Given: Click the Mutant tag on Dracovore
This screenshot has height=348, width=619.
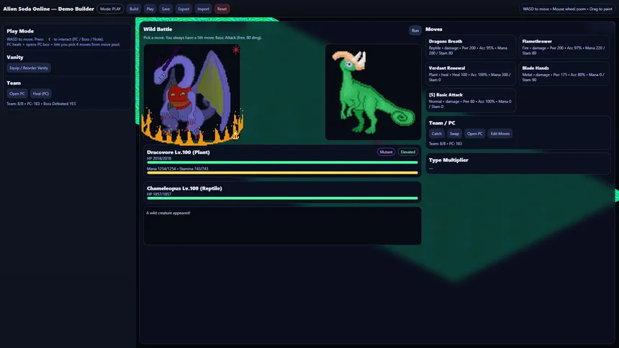Looking at the screenshot, I should 386,152.
